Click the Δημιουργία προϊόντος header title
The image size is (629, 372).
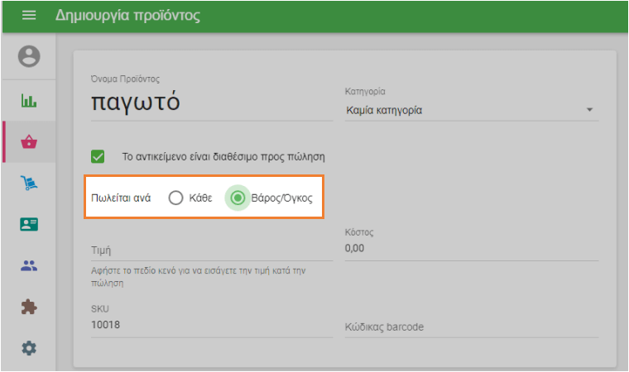(x=127, y=15)
